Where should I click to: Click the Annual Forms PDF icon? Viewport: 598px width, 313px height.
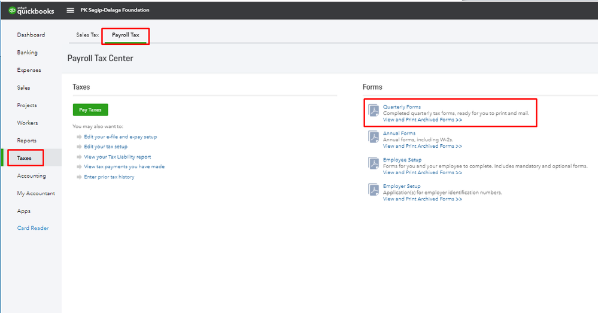click(374, 136)
